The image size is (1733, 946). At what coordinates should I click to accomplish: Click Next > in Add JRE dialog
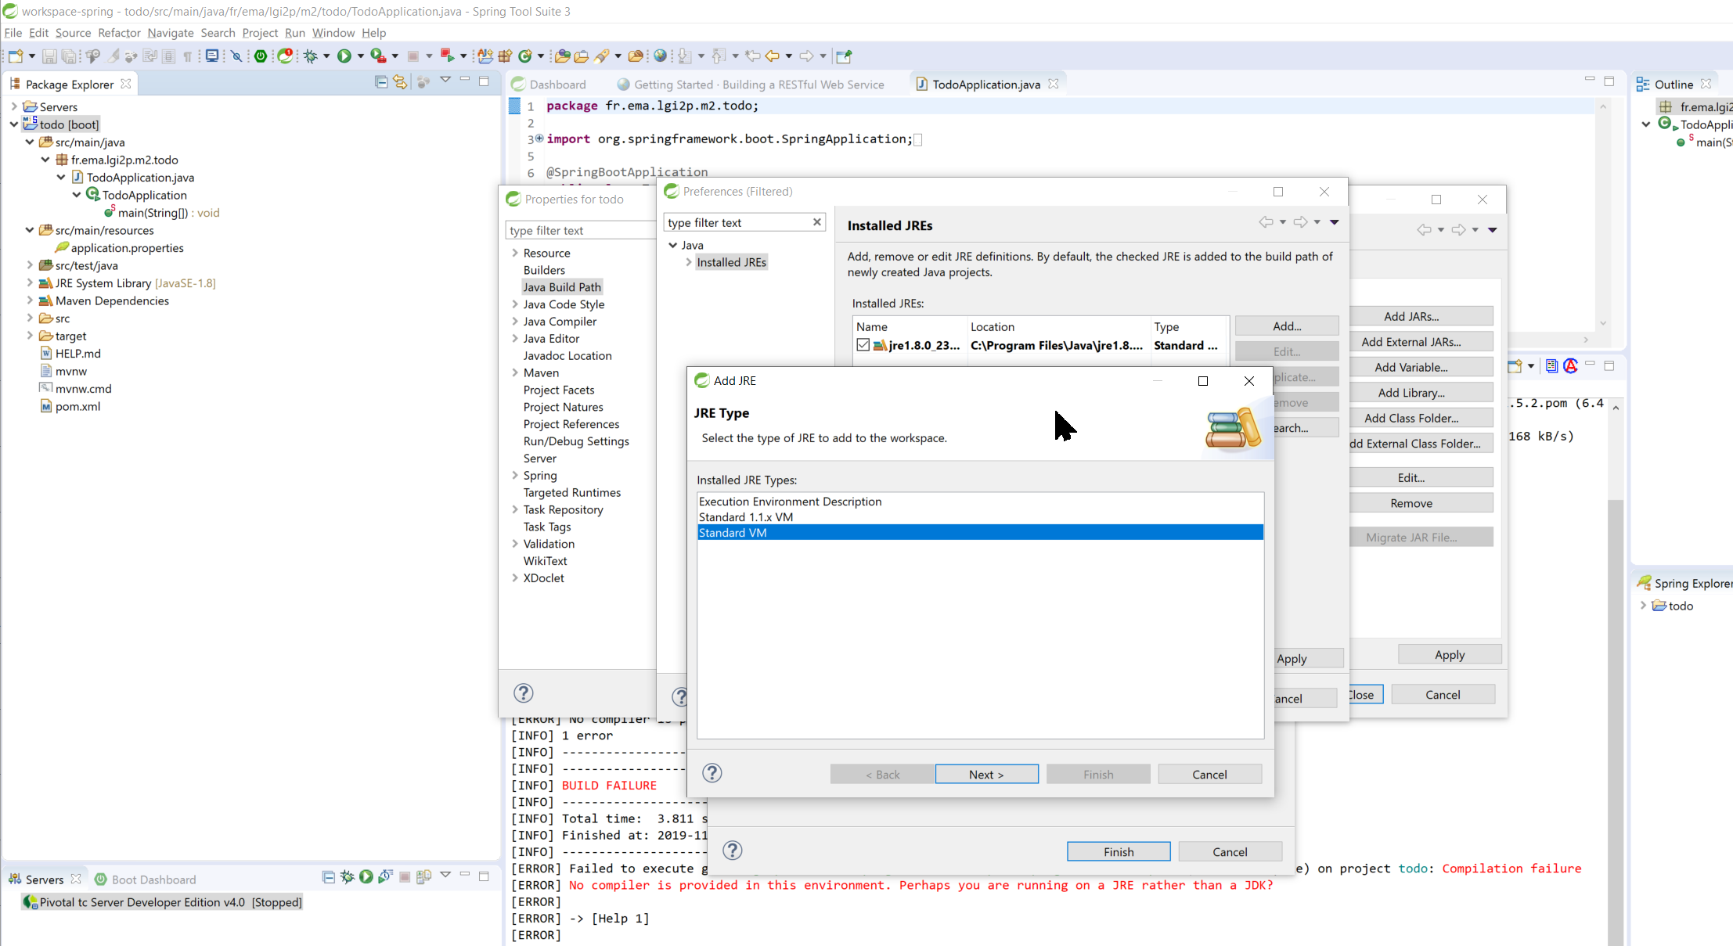tap(986, 774)
